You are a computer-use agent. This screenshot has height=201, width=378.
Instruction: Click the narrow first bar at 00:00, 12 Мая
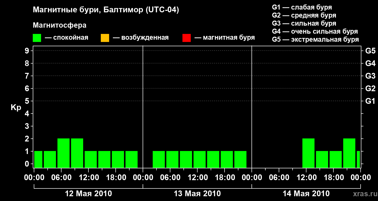click(x=38, y=159)
